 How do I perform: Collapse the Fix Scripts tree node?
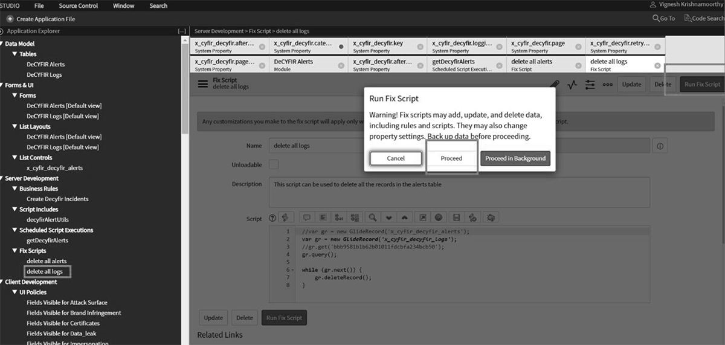point(15,251)
